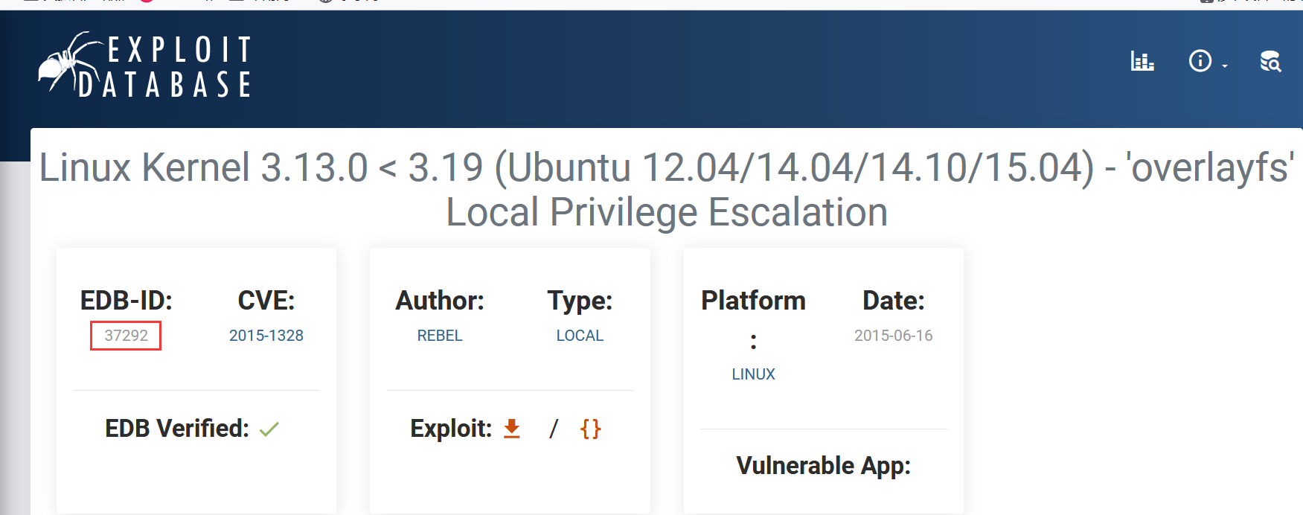The image size is (1303, 515).
Task: Open CVE 2015-1328 link
Action: click(266, 336)
